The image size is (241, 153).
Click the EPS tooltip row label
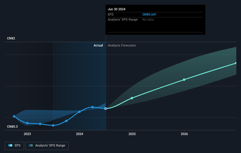click(x=110, y=14)
